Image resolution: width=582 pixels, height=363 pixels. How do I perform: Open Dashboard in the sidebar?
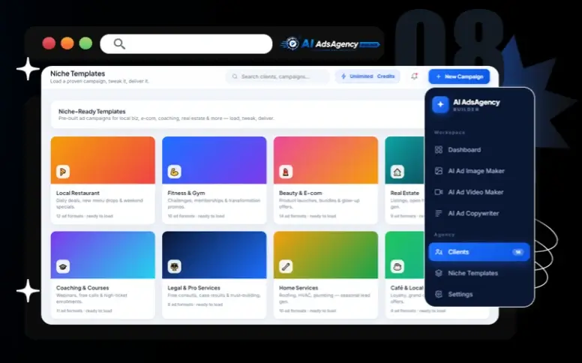coord(478,149)
